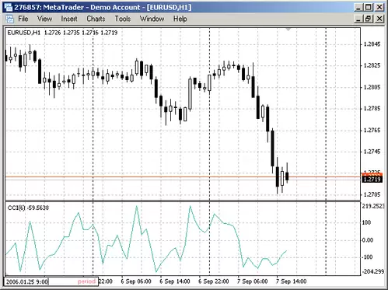The height and width of the screenshot is (290, 388).
Task: Minimize the inner EURUSD chart window
Action: coord(358,19)
